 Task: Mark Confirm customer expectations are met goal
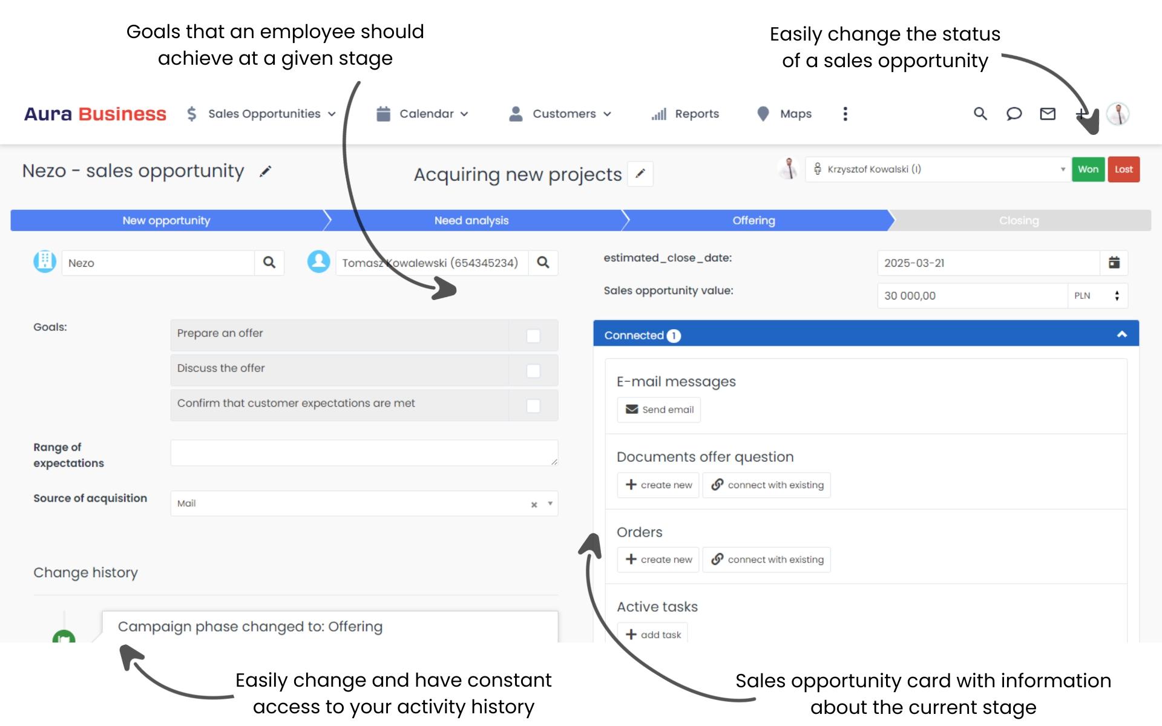pos(533,406)
